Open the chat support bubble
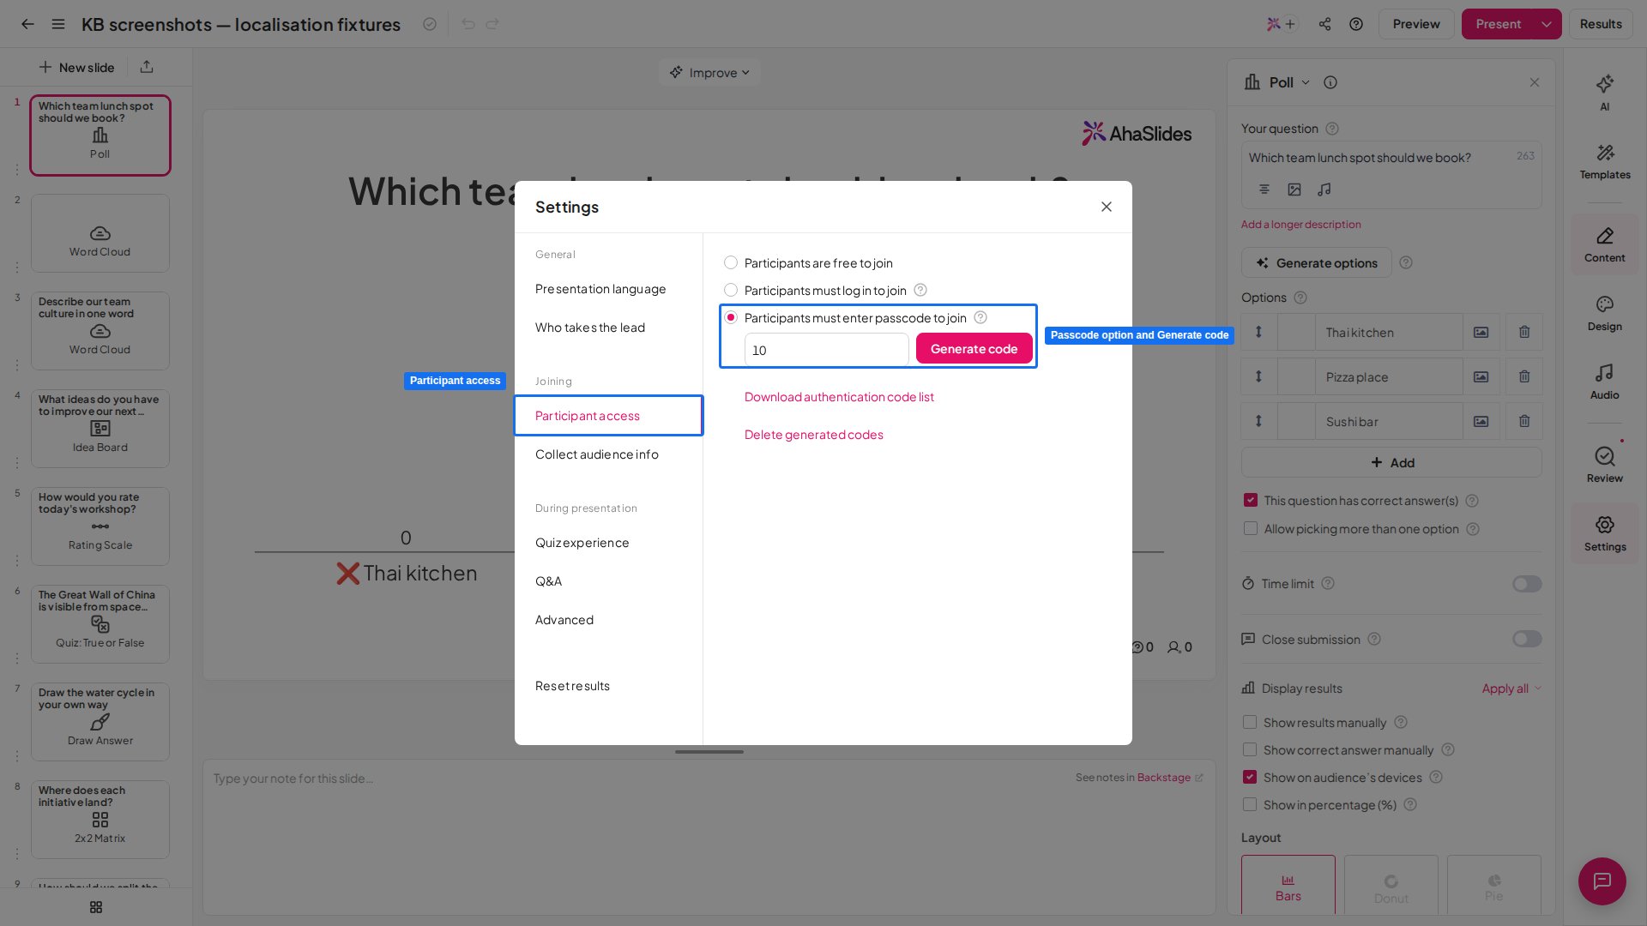Viewport: 1647px width, 926px height. pyautogui.click(x=1602, y=881)
